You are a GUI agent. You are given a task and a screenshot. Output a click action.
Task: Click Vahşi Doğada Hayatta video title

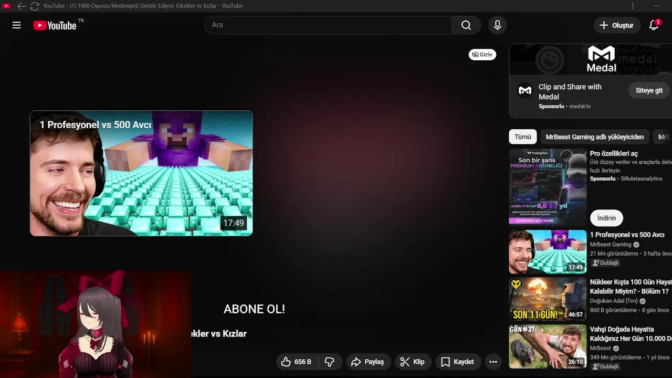[x=631, y=334]
